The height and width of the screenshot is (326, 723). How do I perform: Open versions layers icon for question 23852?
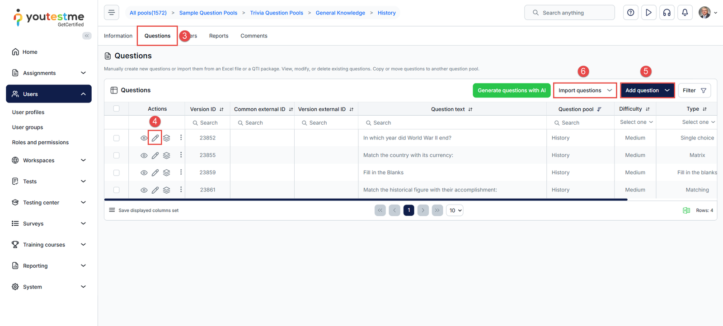[x=167, y=138]
